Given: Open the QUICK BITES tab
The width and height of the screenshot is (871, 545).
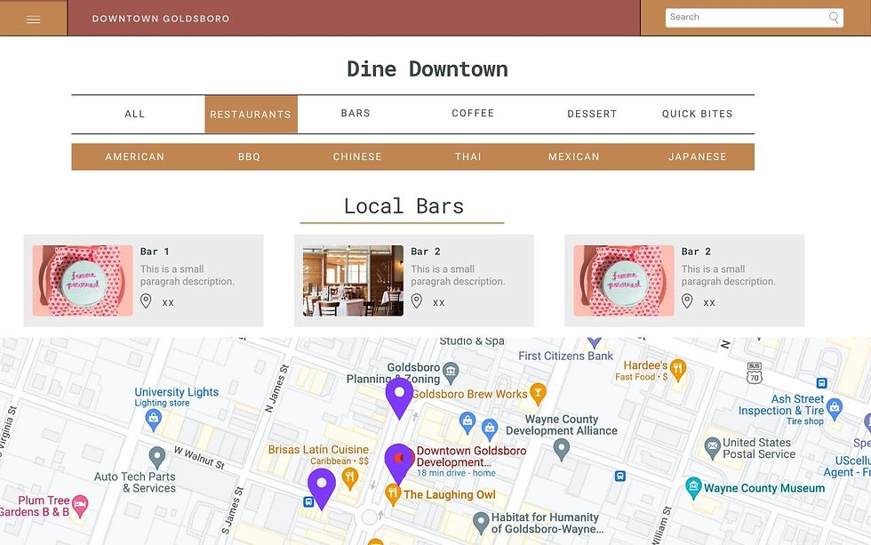Looking at the screenshot, I should coord(697,114).
